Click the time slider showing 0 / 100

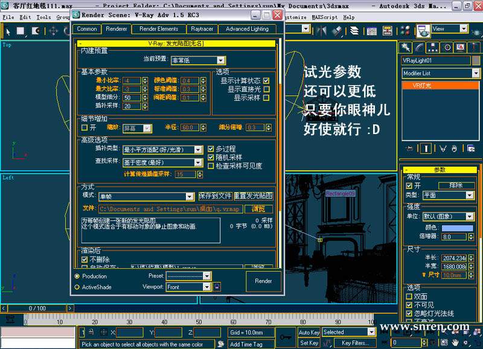37,308
